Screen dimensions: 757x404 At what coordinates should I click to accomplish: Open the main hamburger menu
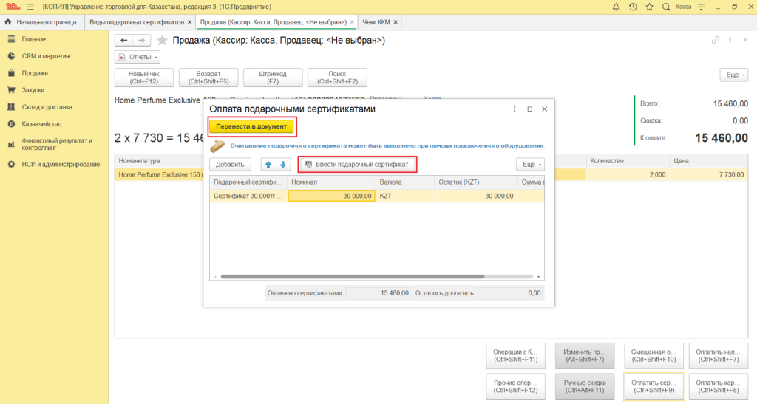(x=30, y=7)
